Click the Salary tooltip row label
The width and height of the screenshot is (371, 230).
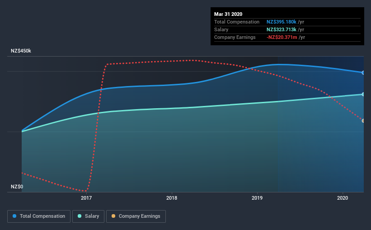[221, 29]
